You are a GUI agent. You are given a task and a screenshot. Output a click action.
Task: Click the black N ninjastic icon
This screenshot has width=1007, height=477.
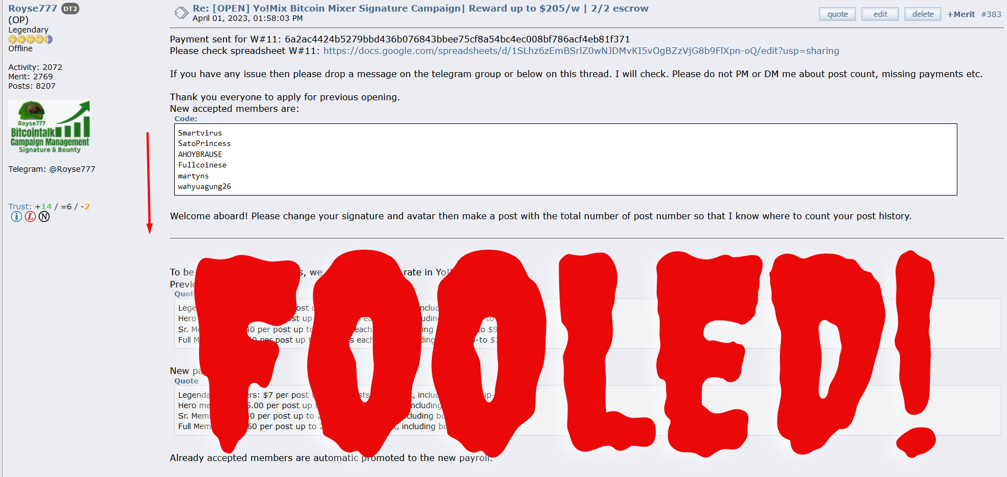(x=44, y=216)
